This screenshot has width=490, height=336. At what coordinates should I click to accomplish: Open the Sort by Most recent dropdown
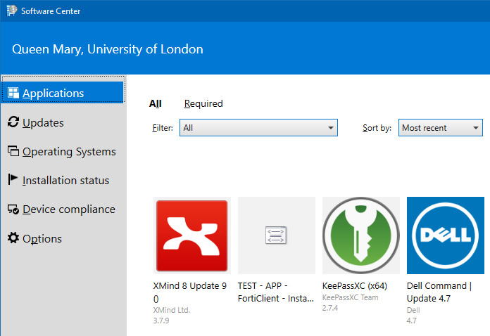point(440,128)
